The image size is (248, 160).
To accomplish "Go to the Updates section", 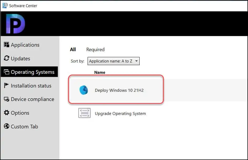I will click(17, 59).
